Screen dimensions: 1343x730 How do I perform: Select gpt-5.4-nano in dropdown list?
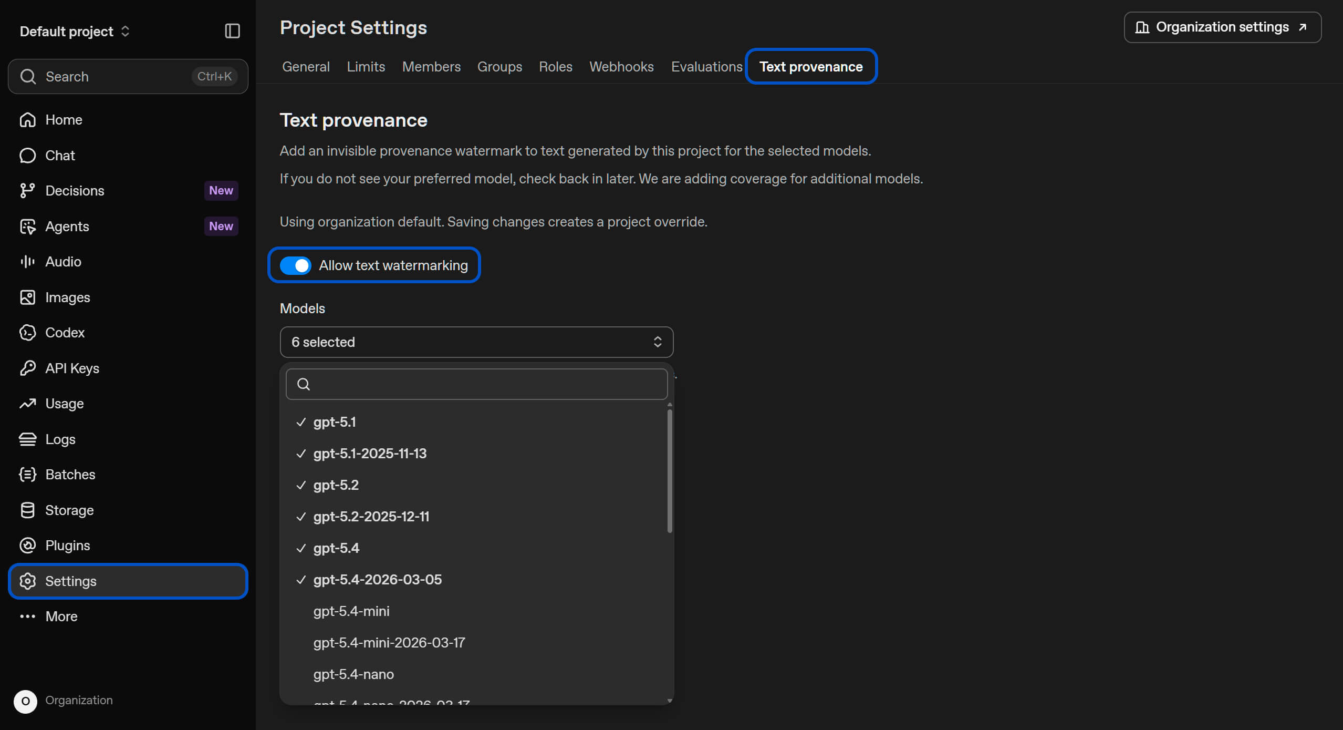coord(476,674)
